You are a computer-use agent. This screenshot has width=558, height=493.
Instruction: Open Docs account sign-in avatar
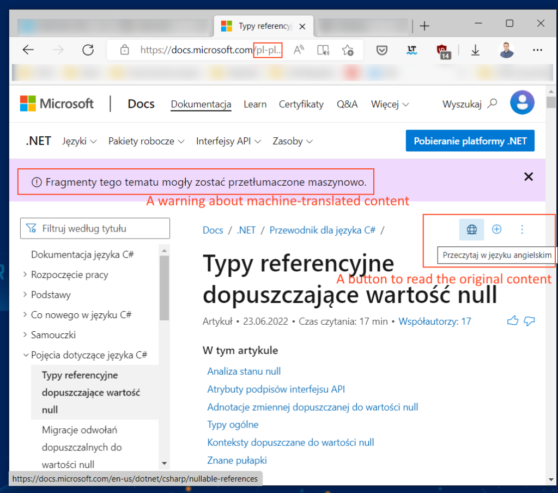click(522, 102)
